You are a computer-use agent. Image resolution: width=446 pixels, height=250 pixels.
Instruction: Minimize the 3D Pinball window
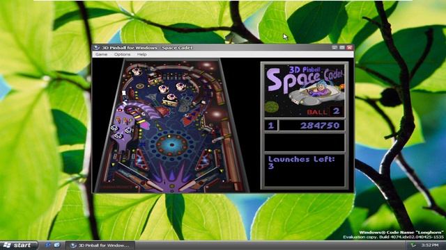[334, 47]
